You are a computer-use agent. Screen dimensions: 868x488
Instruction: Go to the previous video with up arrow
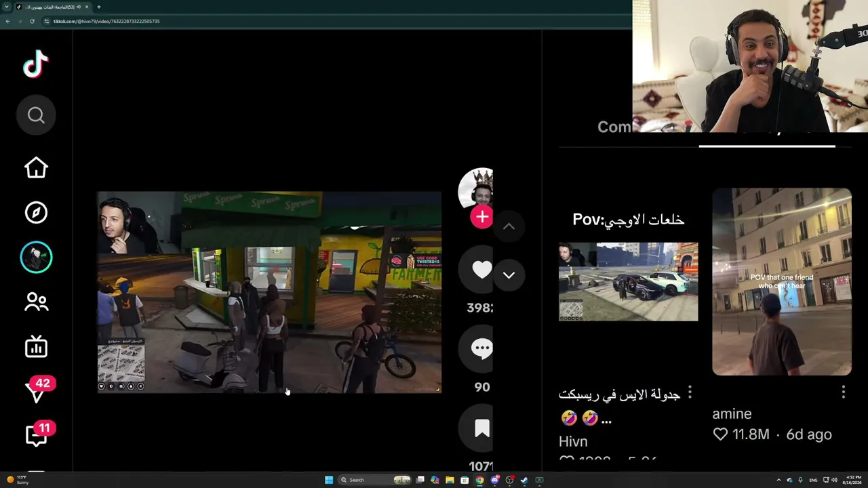tap(509, 226)
